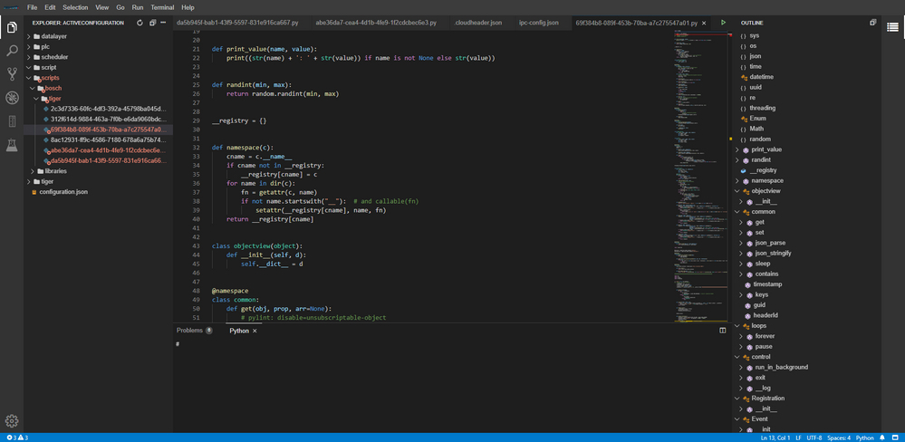
Task: Open the Search view in activity bar
Action: [12, 52]
